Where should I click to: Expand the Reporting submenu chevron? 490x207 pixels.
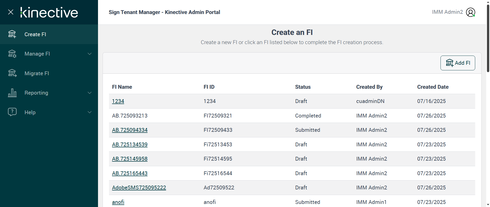pyautogui.click(x=90, y=93)
